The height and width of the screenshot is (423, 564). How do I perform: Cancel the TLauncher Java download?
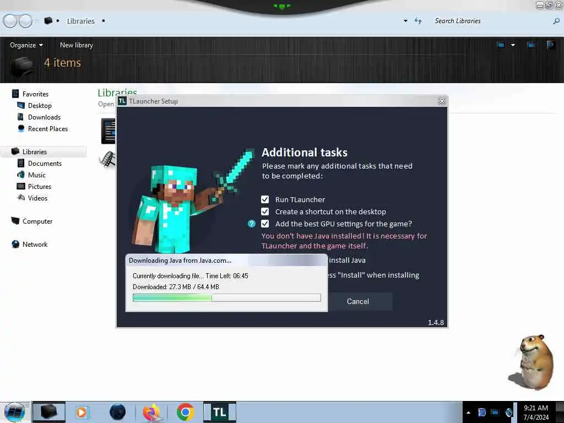358,301
